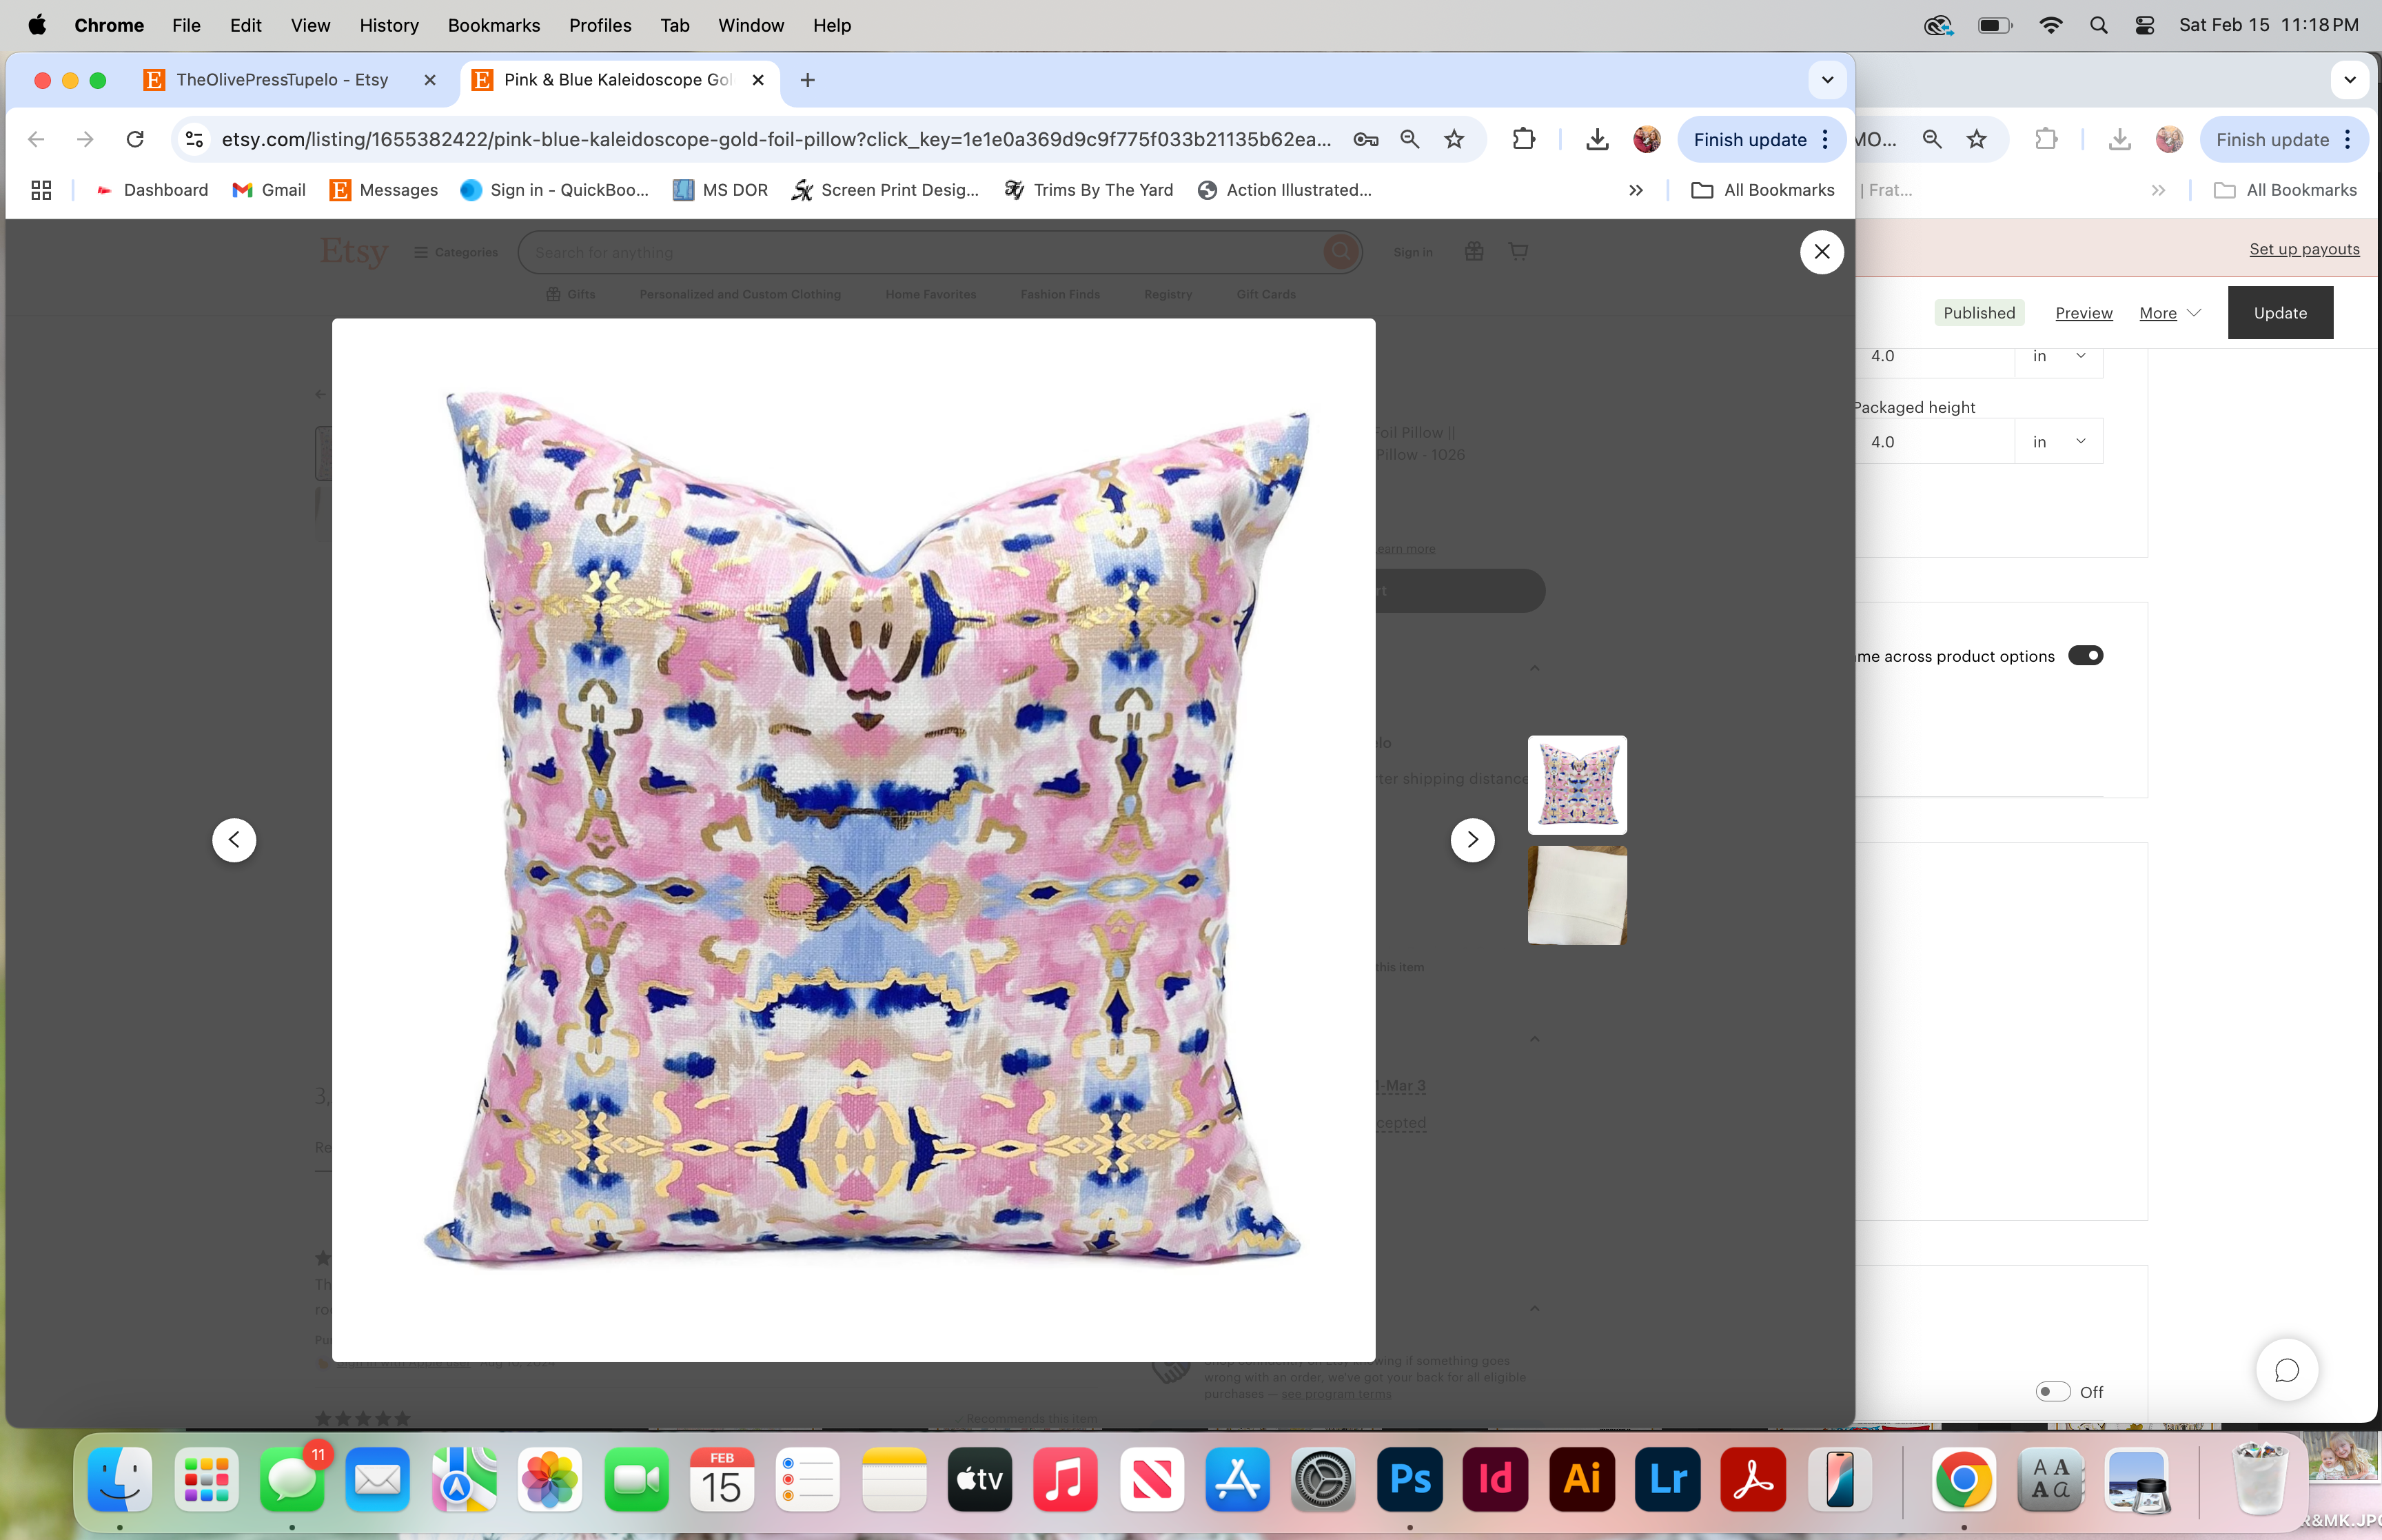2382x1540 pixels.
Task: Open the Set up payouts link
Action: click(2303, 249)
